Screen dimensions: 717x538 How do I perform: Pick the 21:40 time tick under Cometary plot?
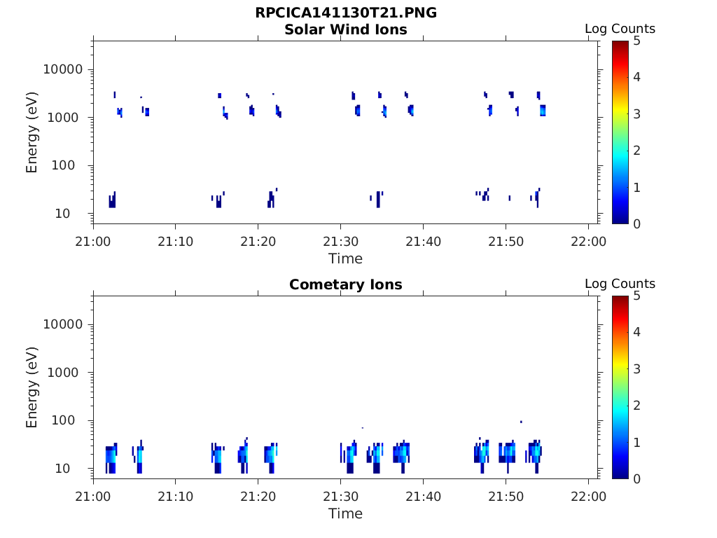tap(424, 497)
